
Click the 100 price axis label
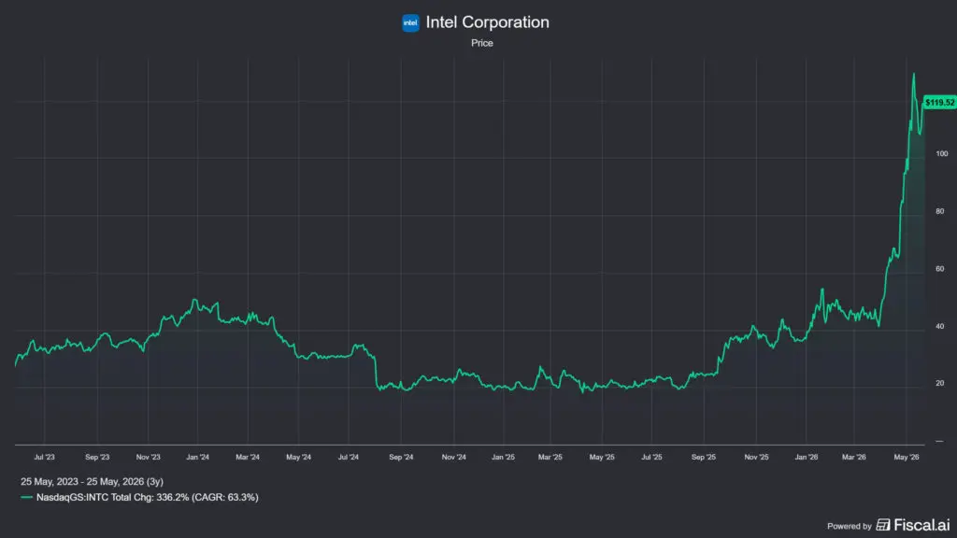pyautogui.click(x=942, y=154)
